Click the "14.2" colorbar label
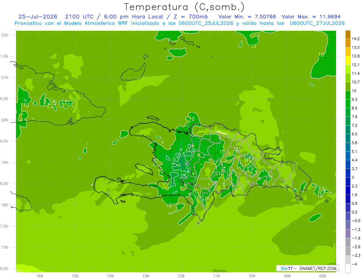This screenshot has height=280, width=362. point(355,39)
